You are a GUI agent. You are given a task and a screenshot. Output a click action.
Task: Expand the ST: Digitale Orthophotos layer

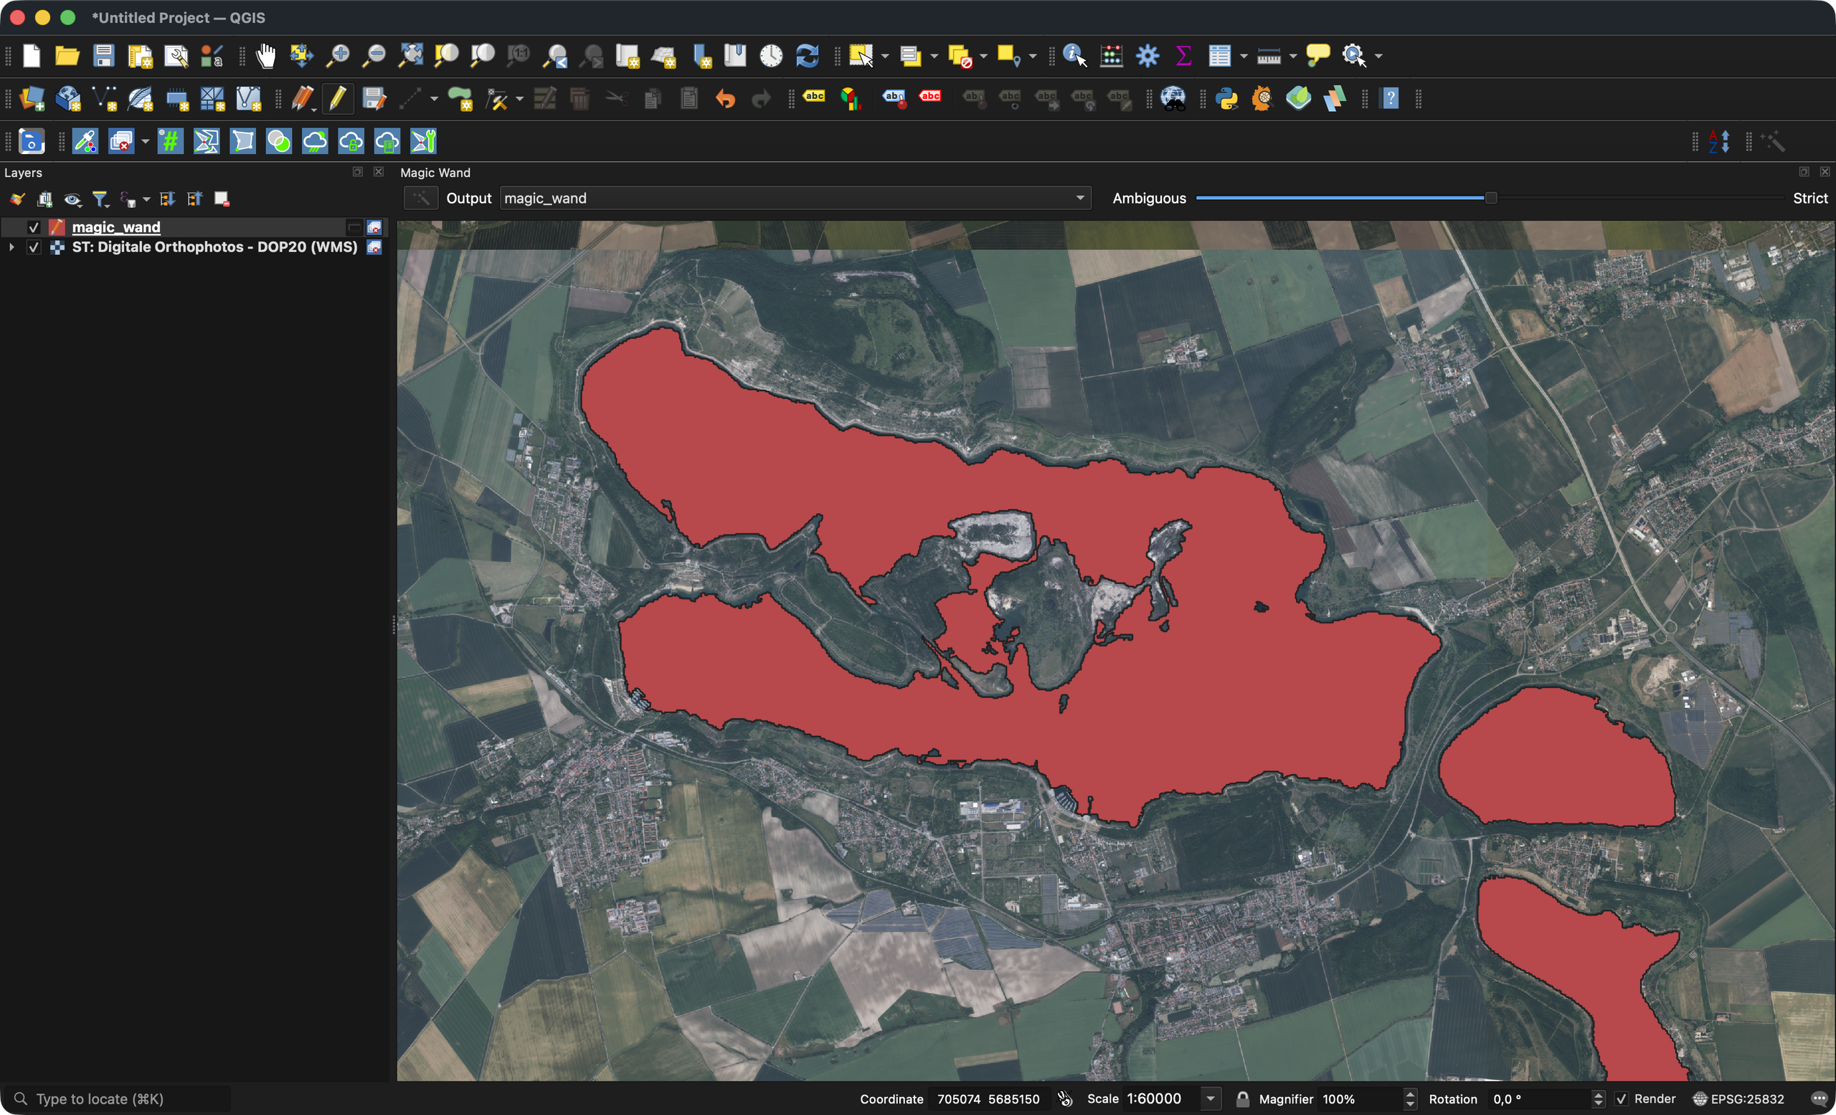[x=11, y=247]
